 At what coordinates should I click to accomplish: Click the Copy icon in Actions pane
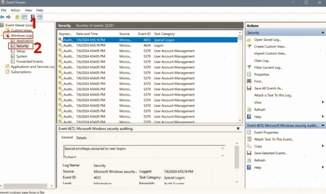[249, 146]
